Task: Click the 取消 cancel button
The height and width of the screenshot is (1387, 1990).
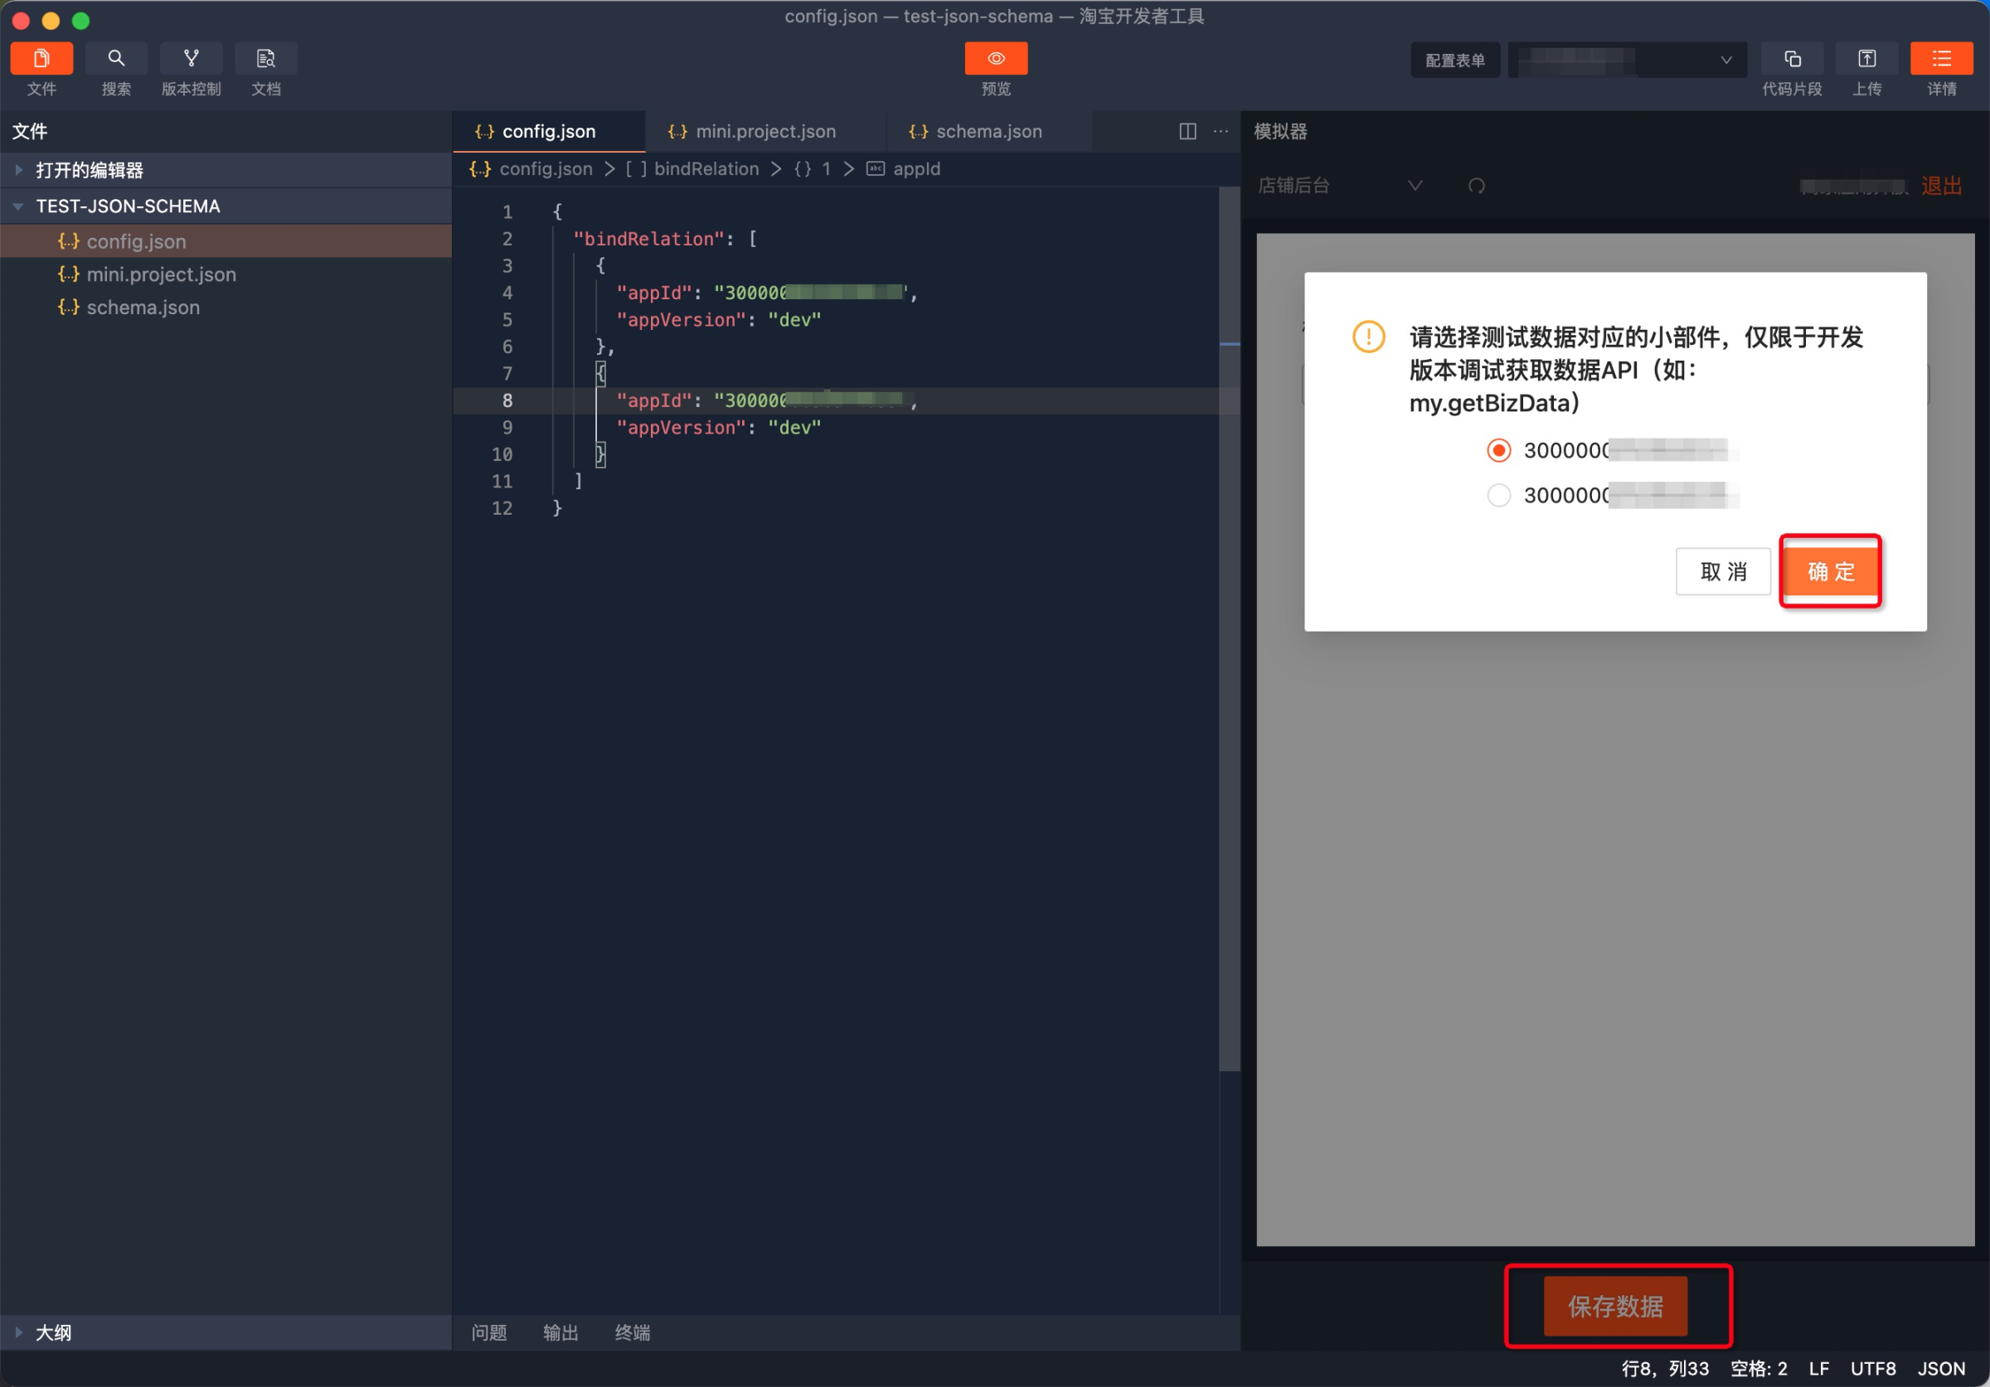Action: [1723, 571]
